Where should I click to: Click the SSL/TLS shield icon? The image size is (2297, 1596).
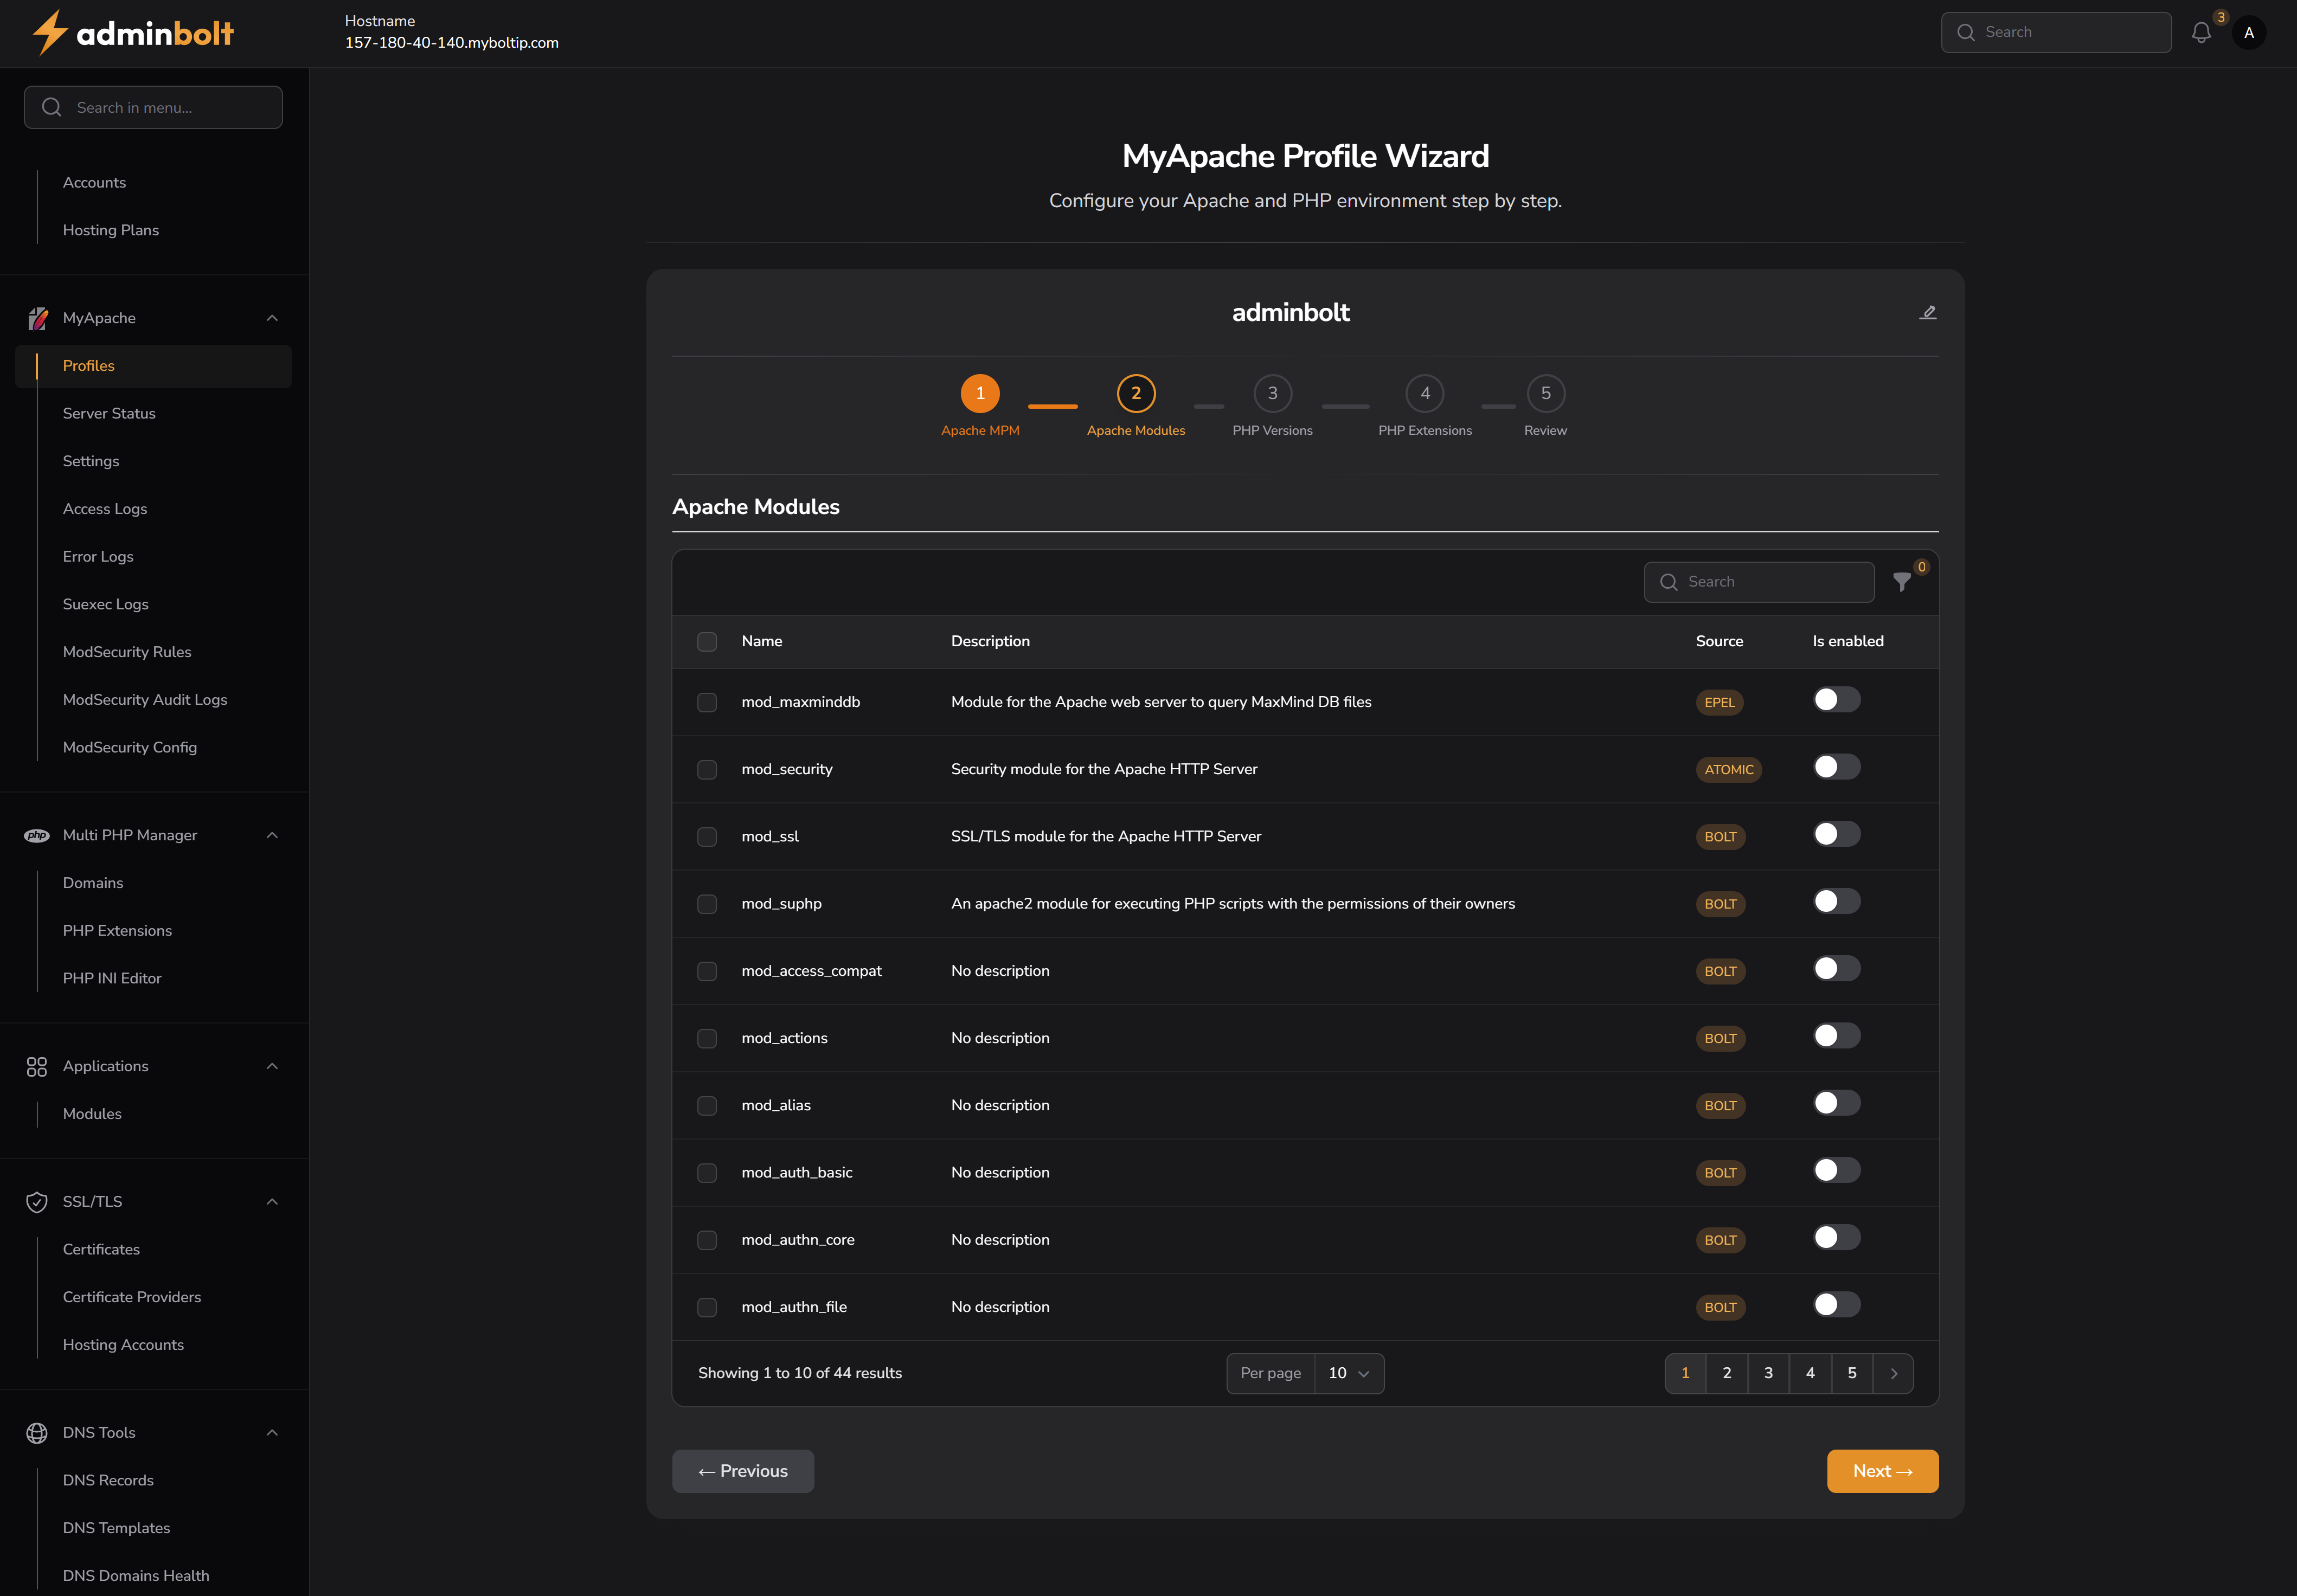click(37, 1202)
